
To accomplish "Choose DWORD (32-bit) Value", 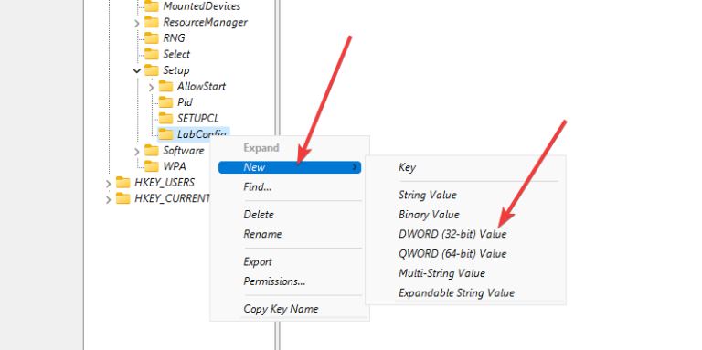I will click(x=452, y=234).
